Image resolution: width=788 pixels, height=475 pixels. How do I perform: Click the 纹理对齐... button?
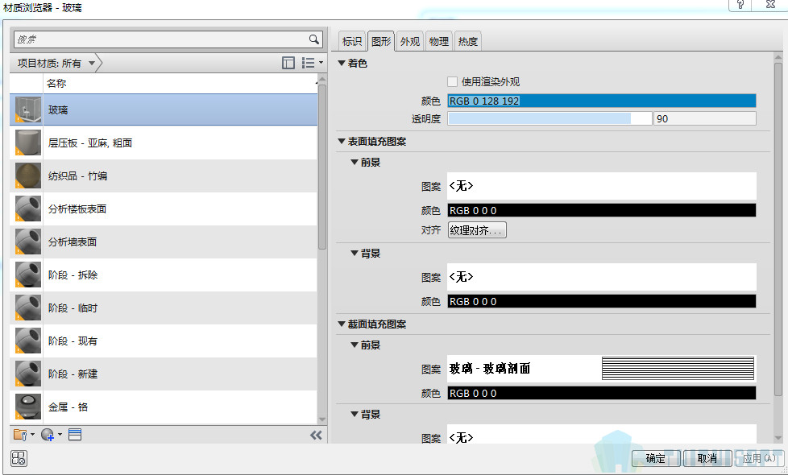click(x=477, y=231)
